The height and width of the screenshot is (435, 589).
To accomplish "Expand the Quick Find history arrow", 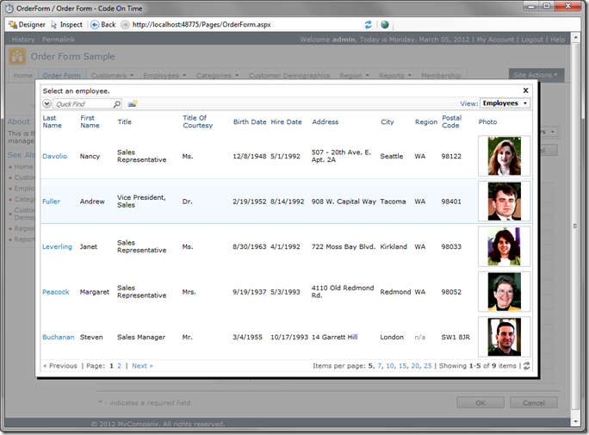I will pyautogui.click(x=47, y=103).
